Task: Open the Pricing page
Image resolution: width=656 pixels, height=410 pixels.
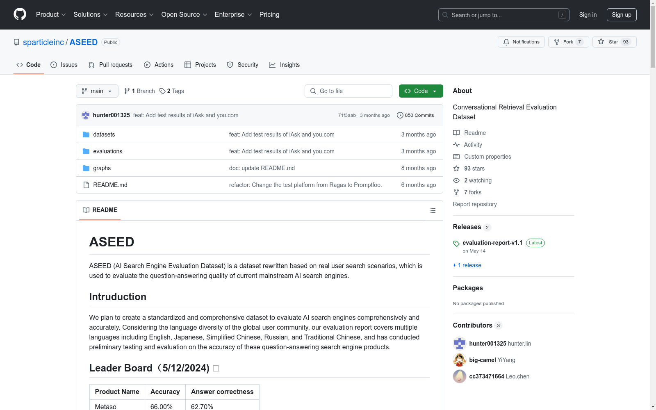Action: point(269,15)
